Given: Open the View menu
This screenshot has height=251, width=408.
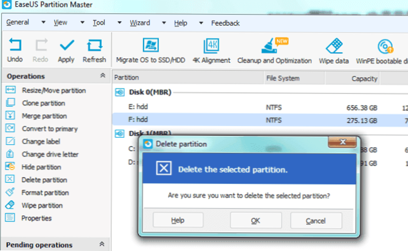Looking at the screenshot, I should point(61,22).
